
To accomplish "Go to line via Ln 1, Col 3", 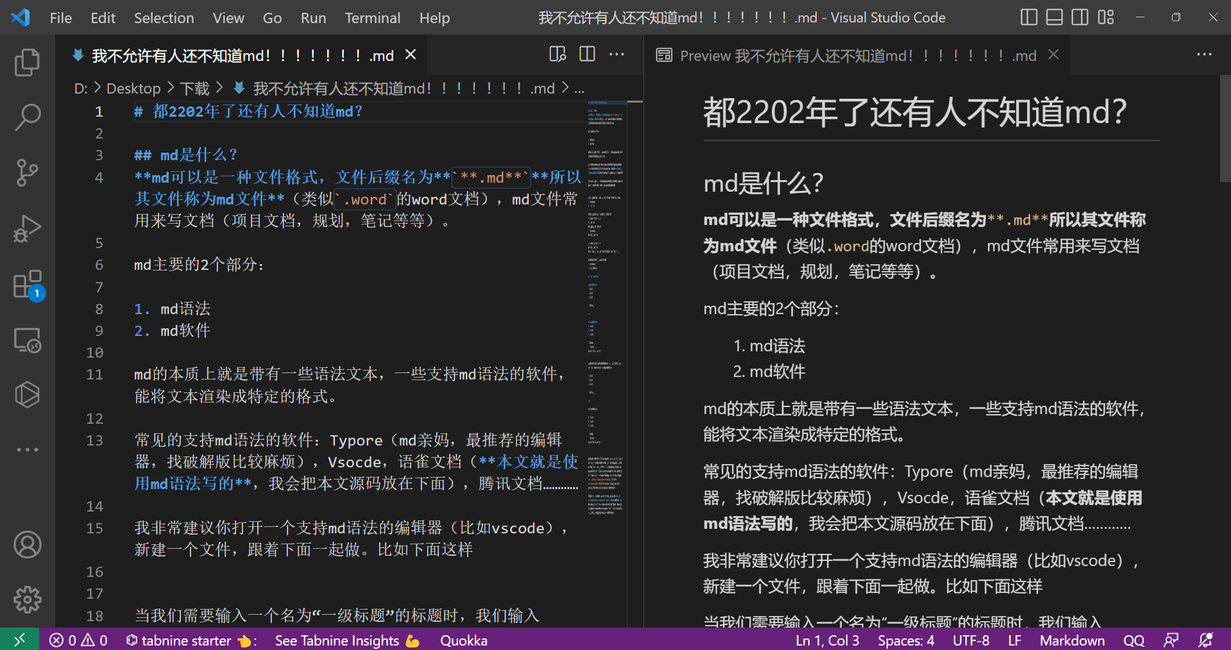I will coord(828,640).
